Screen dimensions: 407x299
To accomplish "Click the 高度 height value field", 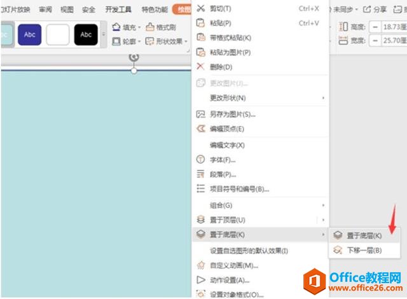I will pos(388,27).
